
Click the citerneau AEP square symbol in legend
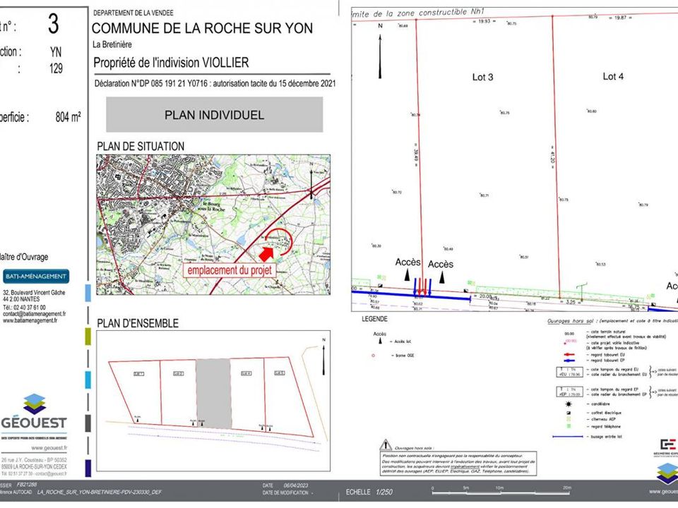click(569, 419)
